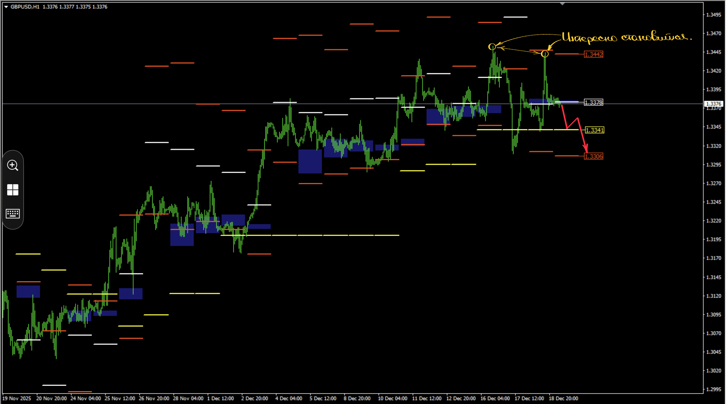The image size is (726, 404).
Task: Click the 1.3120 price scale value
Action: pyautogui.click(x=714, y=296)
